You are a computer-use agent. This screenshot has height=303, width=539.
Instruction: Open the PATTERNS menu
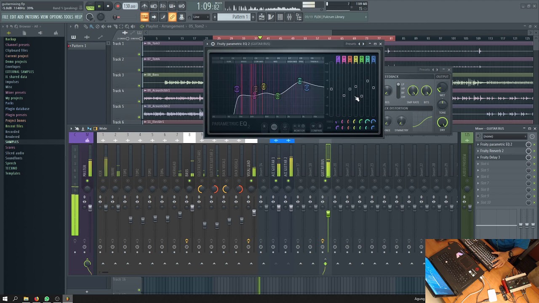[32, 17]
